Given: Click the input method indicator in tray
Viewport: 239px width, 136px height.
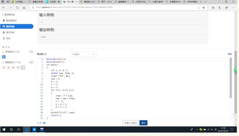Looking at the screenshot, I should click(215, 129).
